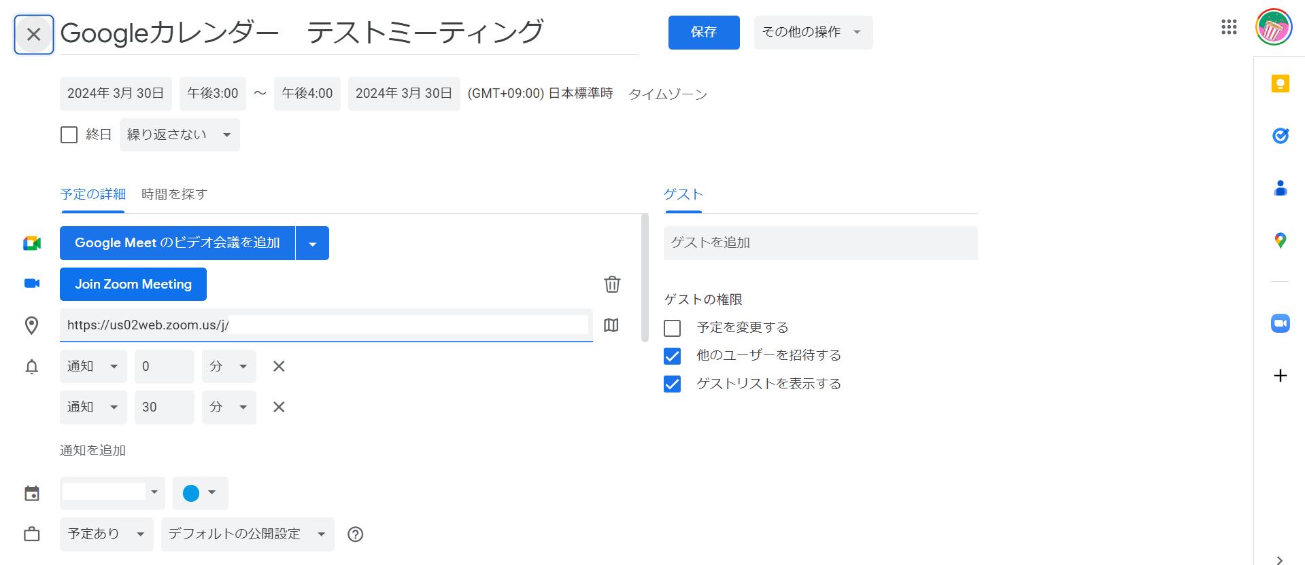
Task: Delete the Zoom meeting with trash icon
Action: 612,284
